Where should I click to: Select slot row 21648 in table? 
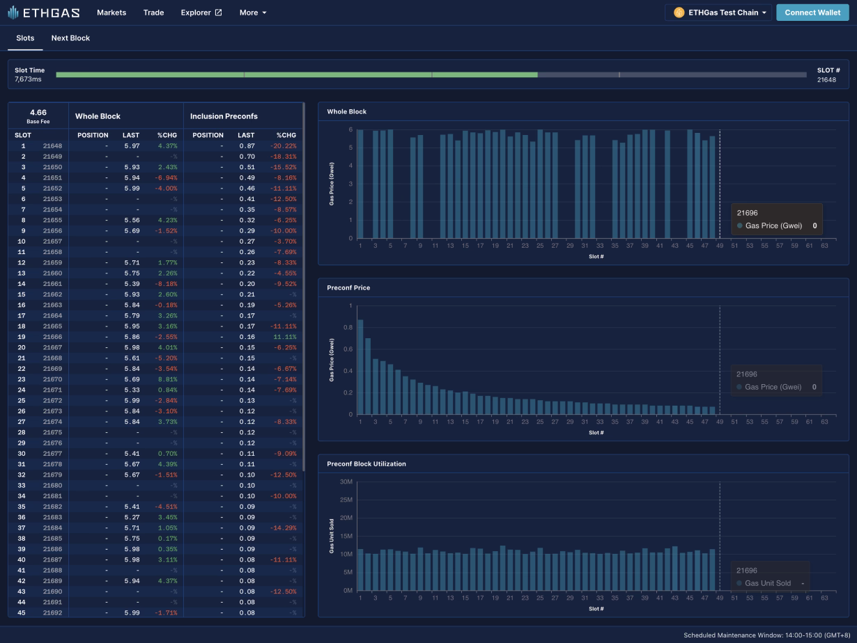52,146
